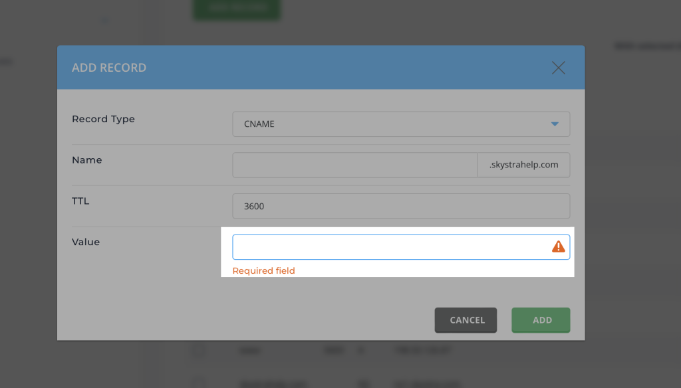Tick the second record row checkbox
The height and width of the screenshot is (388, 681).
(198, 382)
